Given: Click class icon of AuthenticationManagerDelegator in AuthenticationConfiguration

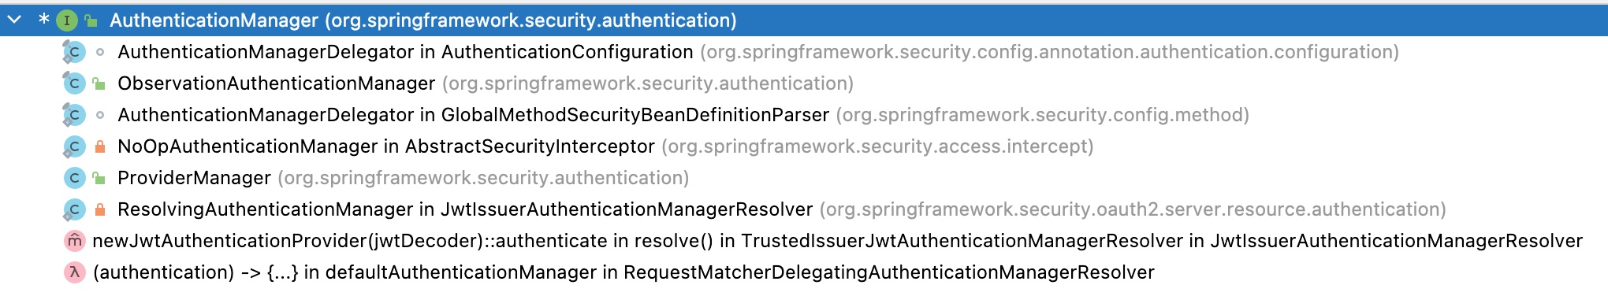Looking at the screenshot, I should click(x=74, y=52).
